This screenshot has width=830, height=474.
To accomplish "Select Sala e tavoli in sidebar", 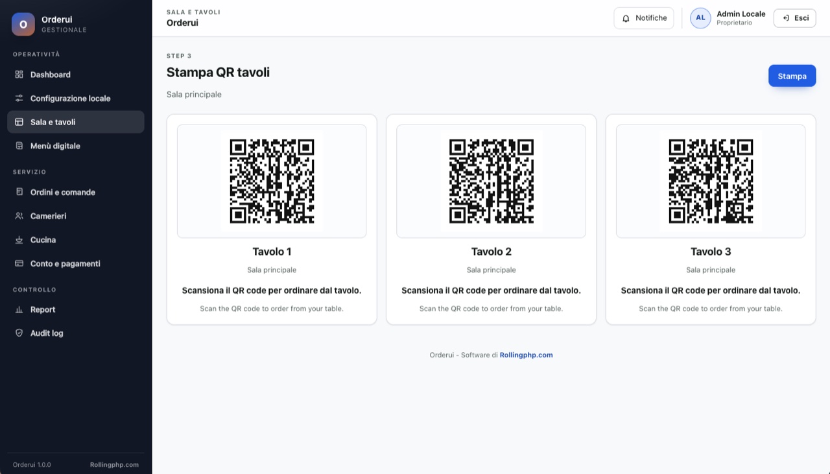I will coord(76,122).
